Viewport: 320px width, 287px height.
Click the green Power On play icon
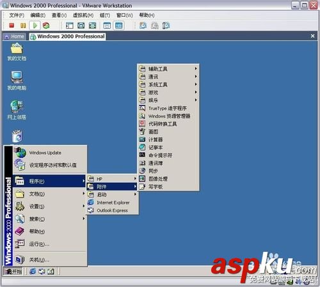pos(35,26)
